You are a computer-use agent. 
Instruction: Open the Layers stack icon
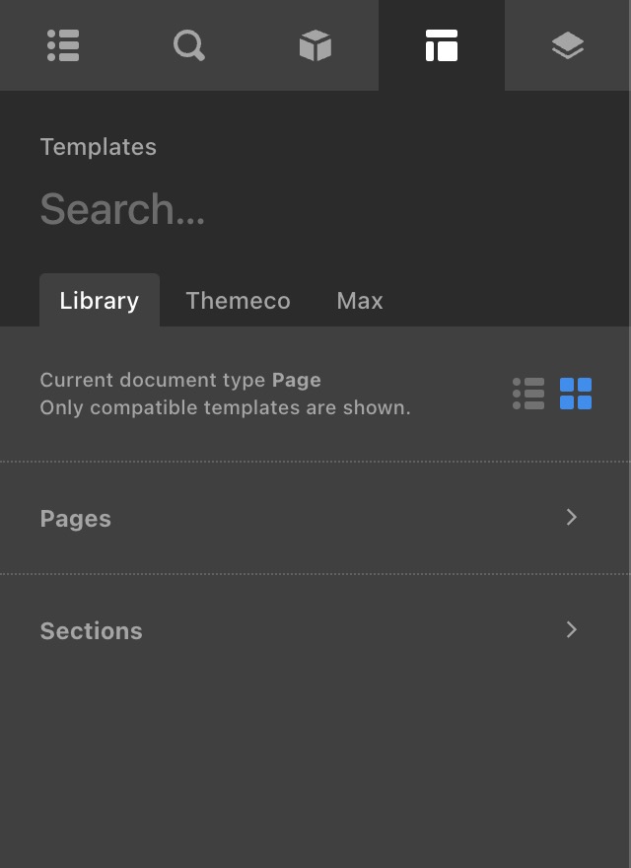(567, 45)
